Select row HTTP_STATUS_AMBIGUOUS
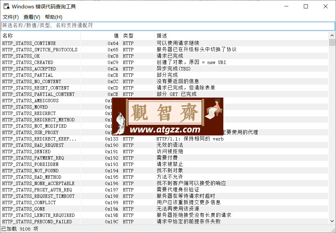 point(165,101)
